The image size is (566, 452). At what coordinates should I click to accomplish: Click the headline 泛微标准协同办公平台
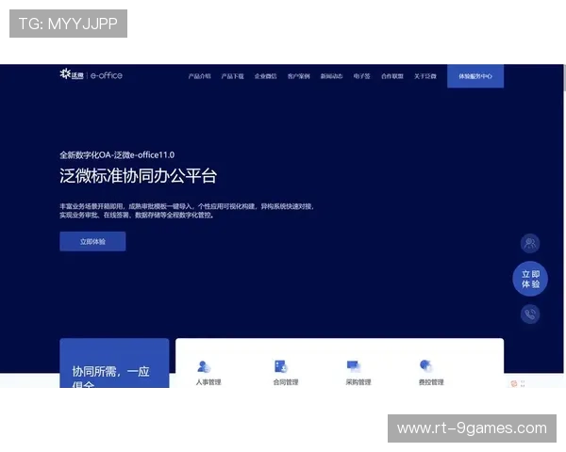139,176
